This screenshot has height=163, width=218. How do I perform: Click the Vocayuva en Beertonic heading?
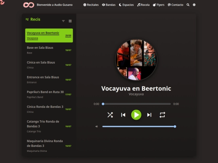[136, 89]
